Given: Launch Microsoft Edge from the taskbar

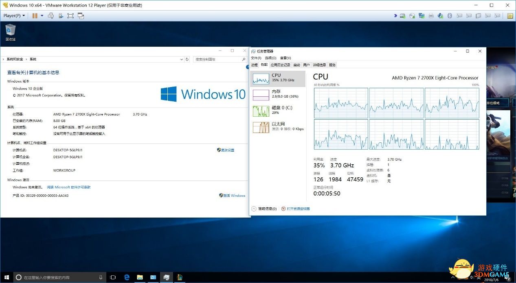Looking at the screenshot, I should (x=127, y=277).
